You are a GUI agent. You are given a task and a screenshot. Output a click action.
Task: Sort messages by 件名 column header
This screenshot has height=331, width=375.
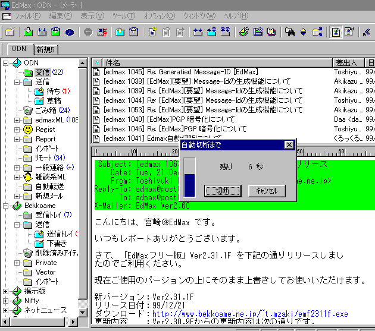[x=217, y=63]
